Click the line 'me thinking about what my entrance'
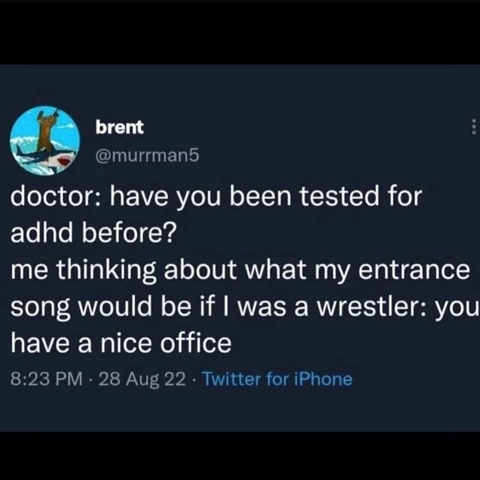Viewport: 480px width, 480px height. point(239,270)
